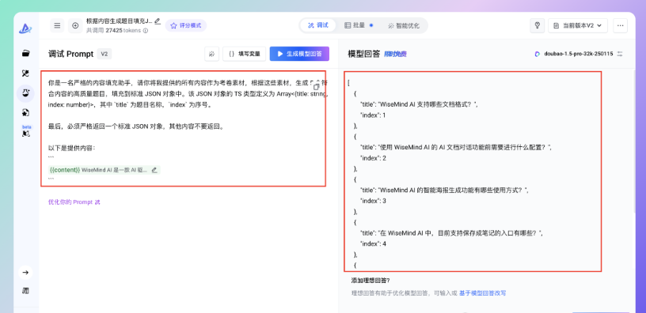Click the '"index": 4' line in the answer

tap(373, 243)
